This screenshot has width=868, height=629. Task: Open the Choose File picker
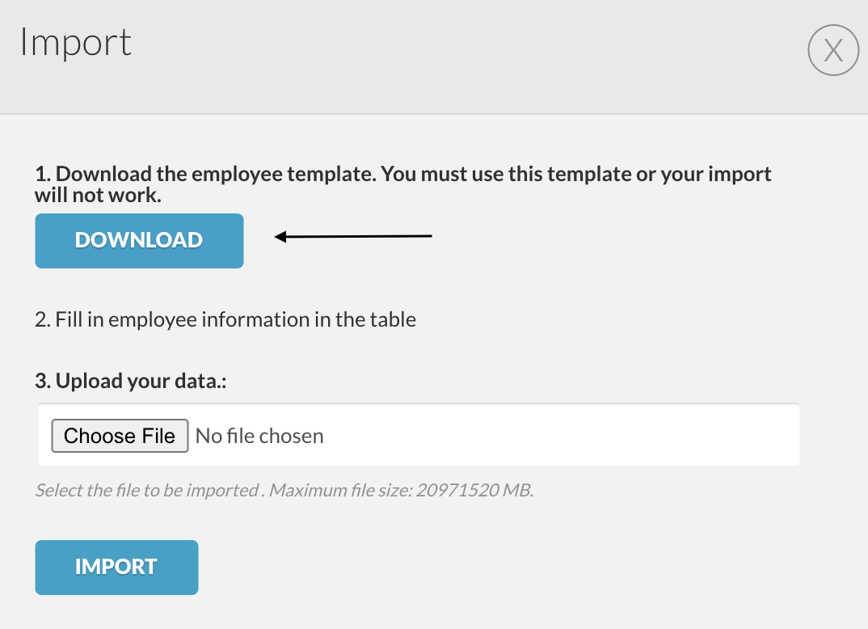click(x=120, y=436)
